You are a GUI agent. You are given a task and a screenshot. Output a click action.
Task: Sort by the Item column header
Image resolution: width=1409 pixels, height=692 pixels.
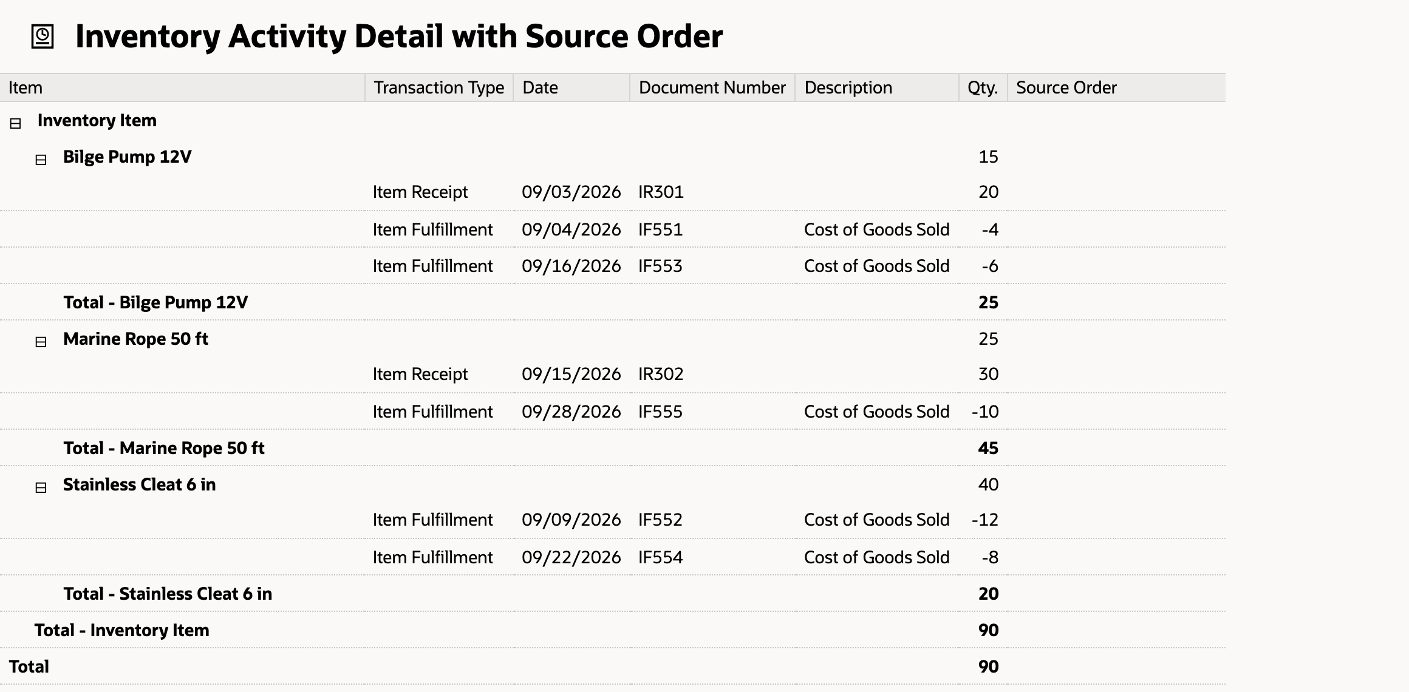182,87
